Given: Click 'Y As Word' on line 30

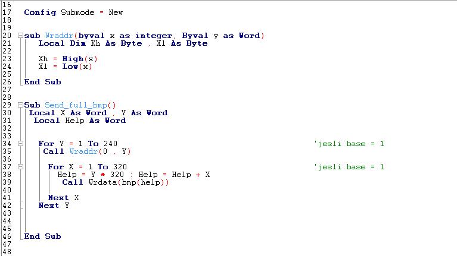Looking at the screenshot, I should click(x=144, y=113).
